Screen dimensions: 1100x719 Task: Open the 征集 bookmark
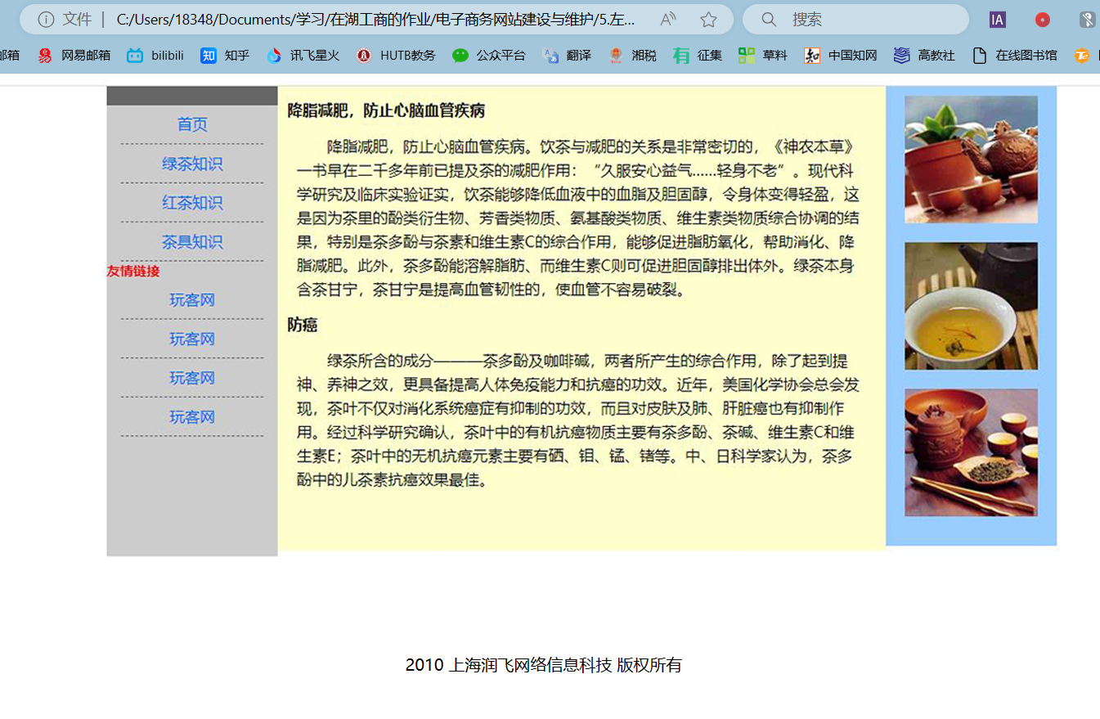click(x=698, y=56)
